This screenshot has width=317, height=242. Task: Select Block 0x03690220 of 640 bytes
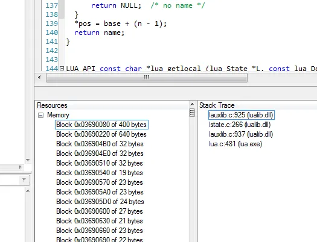101,134
